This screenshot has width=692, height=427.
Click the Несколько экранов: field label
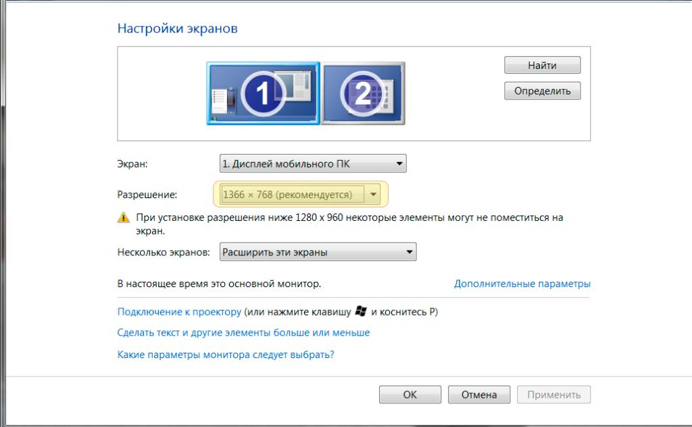click(x=164, y=252)
